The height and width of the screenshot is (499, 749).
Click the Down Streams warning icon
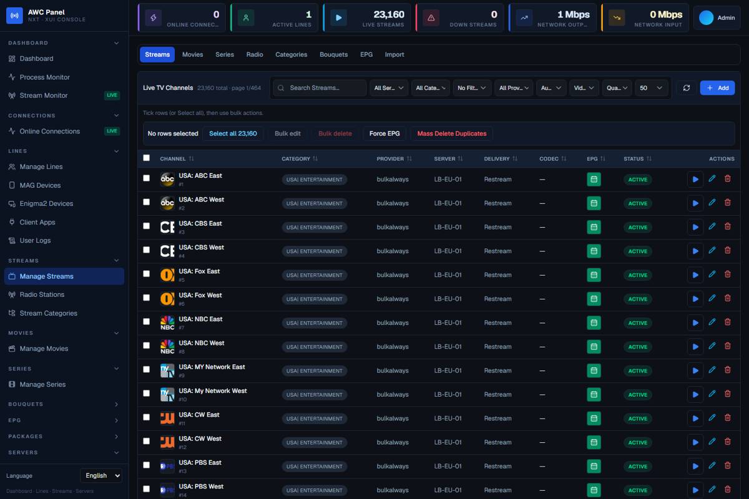pos(431,18)
